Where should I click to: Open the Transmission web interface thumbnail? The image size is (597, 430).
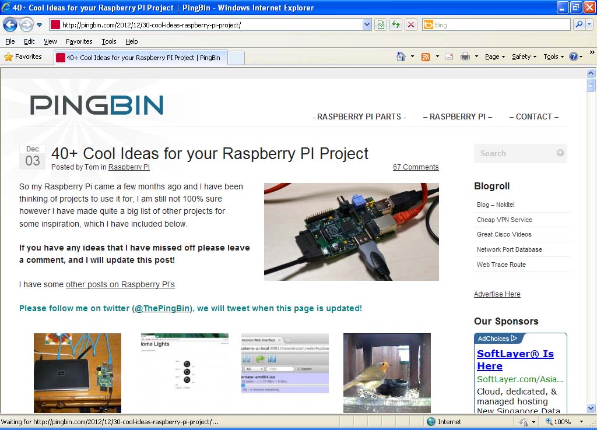pos(285,363)
